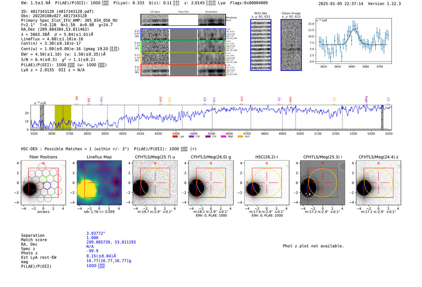Click the Separation value 3.03772"
This screenshot has width=422, height=287.
96,233
